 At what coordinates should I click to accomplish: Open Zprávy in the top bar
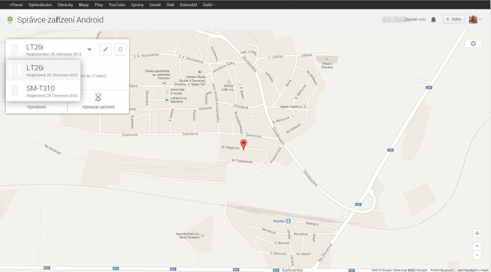137,5
